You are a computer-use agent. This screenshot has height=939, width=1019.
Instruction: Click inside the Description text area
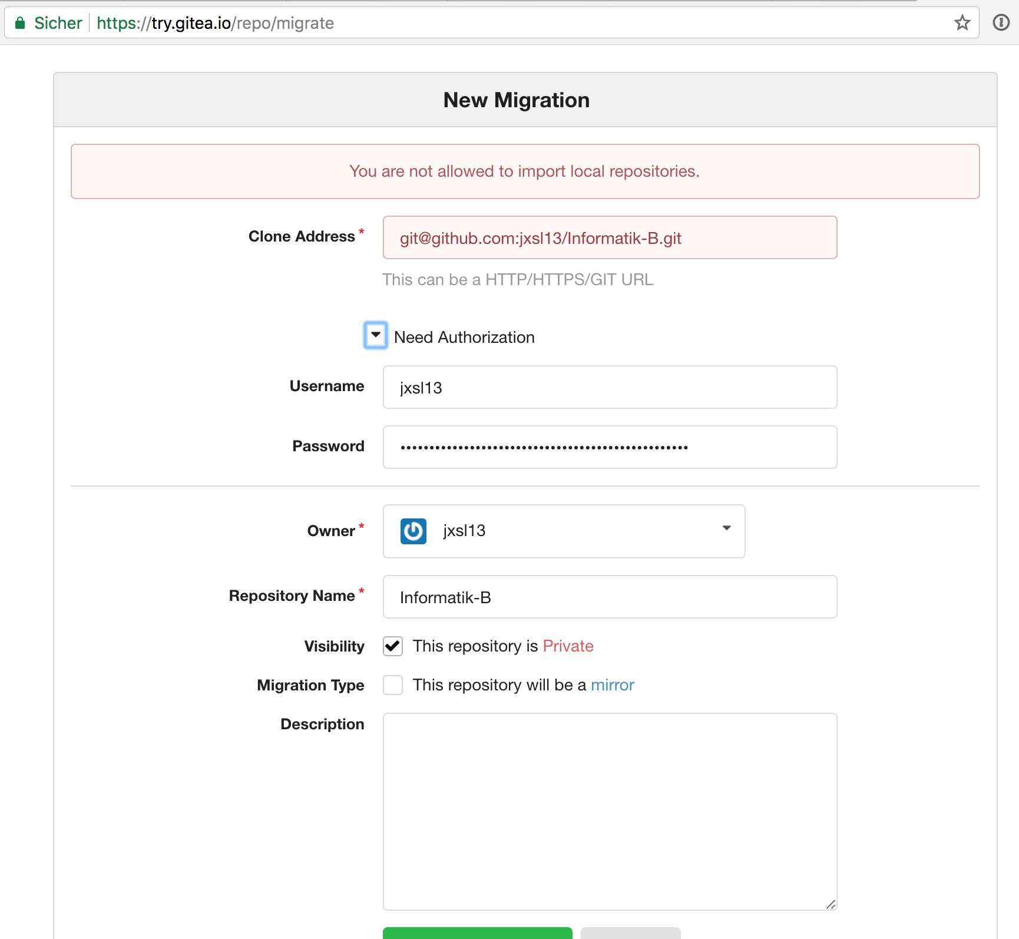tap(610, 812)
